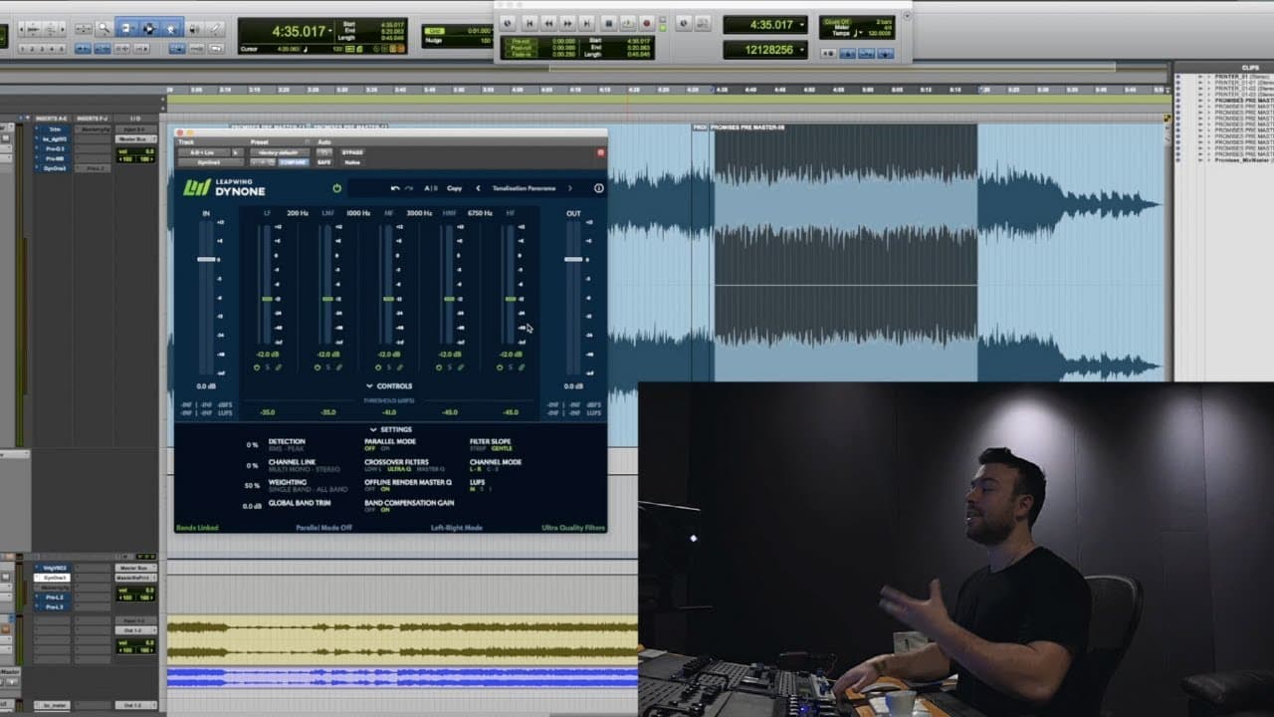
Task: Toggle the MF band link icon
Action: [400, 367]
